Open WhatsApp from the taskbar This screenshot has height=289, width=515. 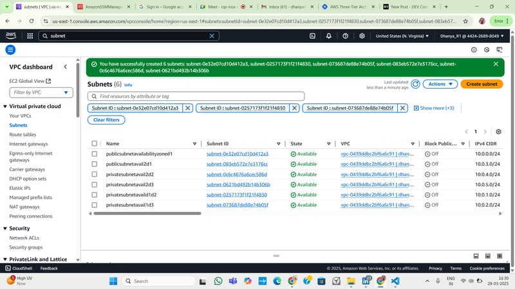coord(218,281)
